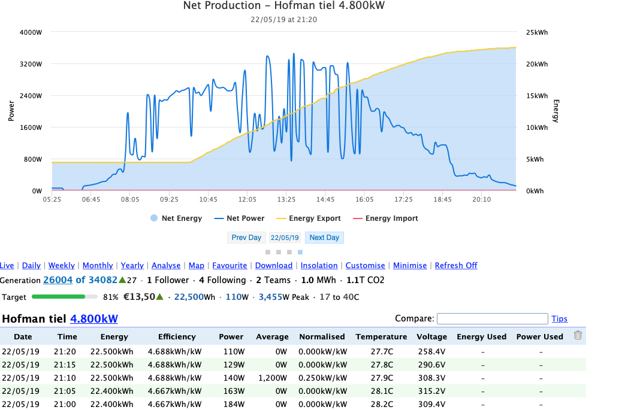Open the Download link
Viewport: 625px width, 410px height.
274,266
